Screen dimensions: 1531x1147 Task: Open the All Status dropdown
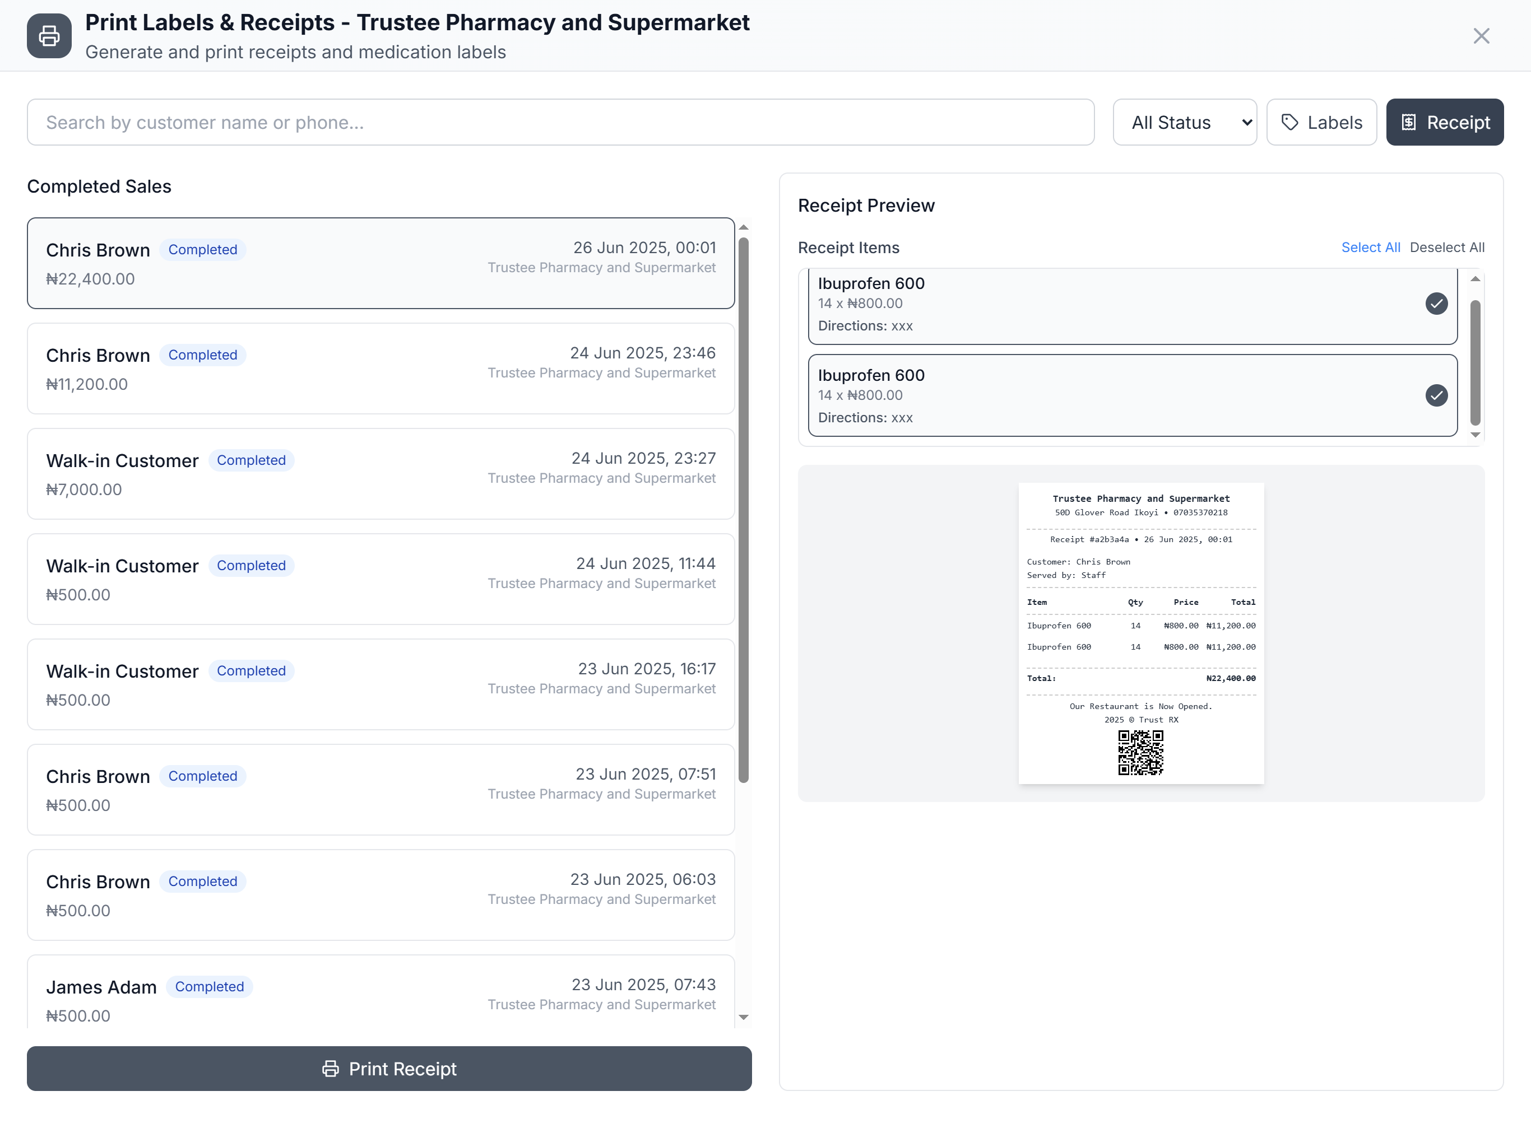click(1184, 123)
